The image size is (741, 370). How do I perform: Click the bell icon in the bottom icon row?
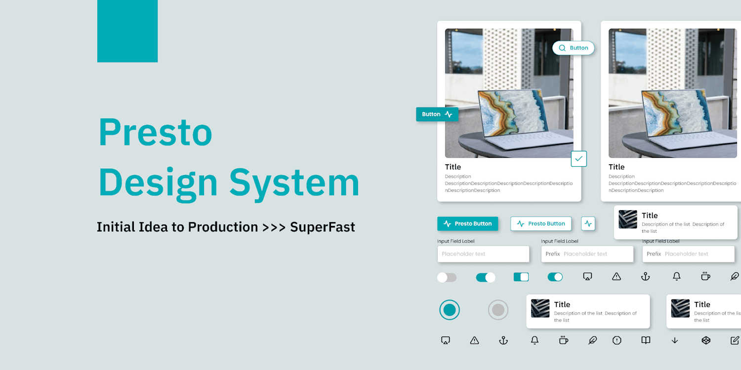(535, 340)
